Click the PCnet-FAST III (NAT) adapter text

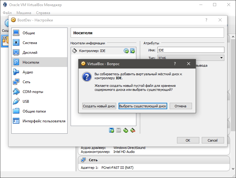pyautogui.click(x=117, y=168)
